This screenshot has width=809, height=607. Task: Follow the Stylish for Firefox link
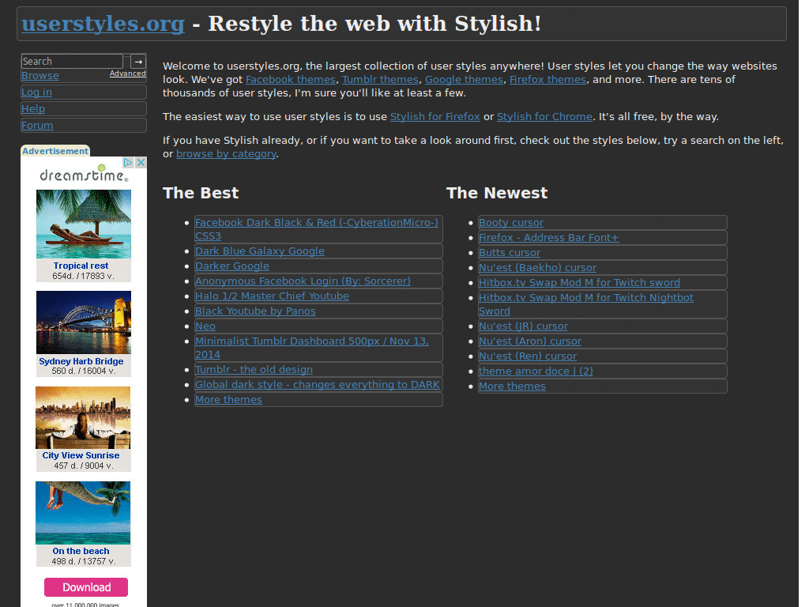435,117
